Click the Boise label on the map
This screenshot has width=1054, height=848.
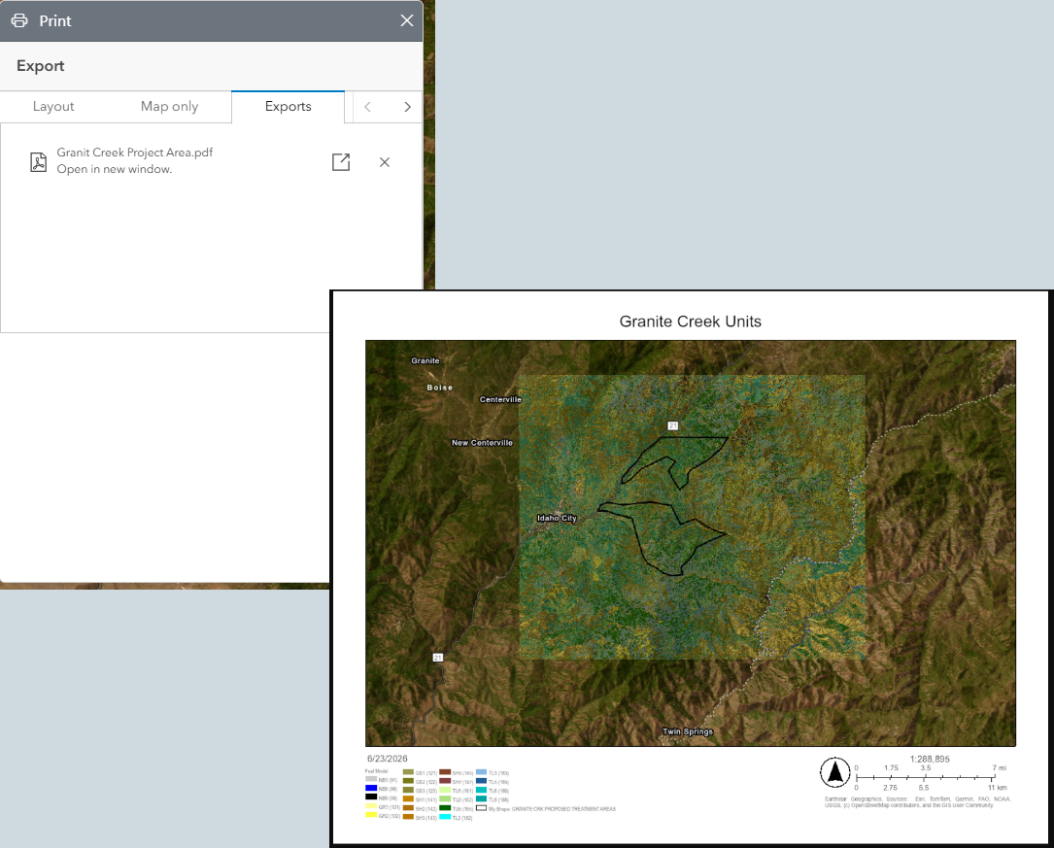pyautogui.click(x=440, y=388)
